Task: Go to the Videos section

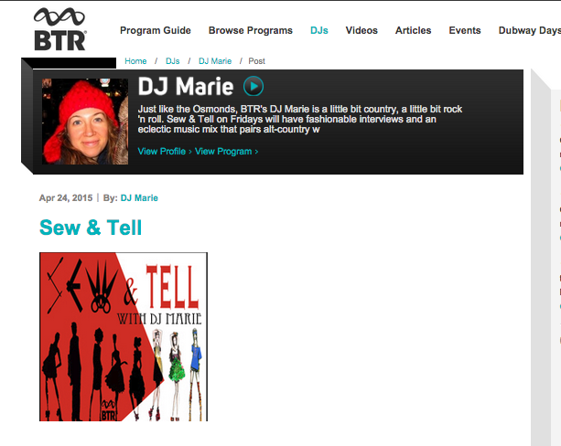Action: pyautogui.click(x=361, y=30)
